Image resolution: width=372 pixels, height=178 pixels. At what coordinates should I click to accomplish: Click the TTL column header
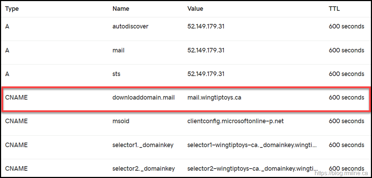(x=334, y=9)
